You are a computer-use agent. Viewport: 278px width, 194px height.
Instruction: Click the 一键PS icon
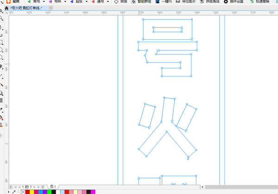pos(158,1)
